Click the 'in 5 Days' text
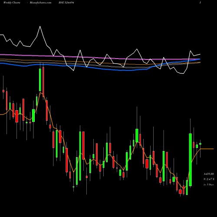The height and width of the screenshot is (217, 217). click(x=209, y=184)
